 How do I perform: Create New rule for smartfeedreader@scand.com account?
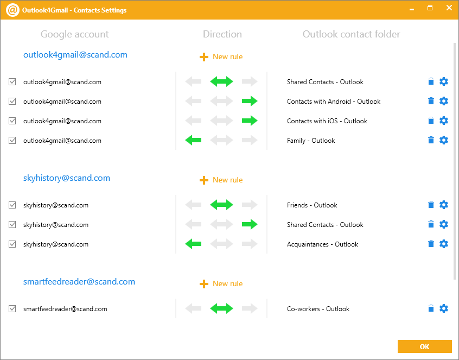[221, 283]
